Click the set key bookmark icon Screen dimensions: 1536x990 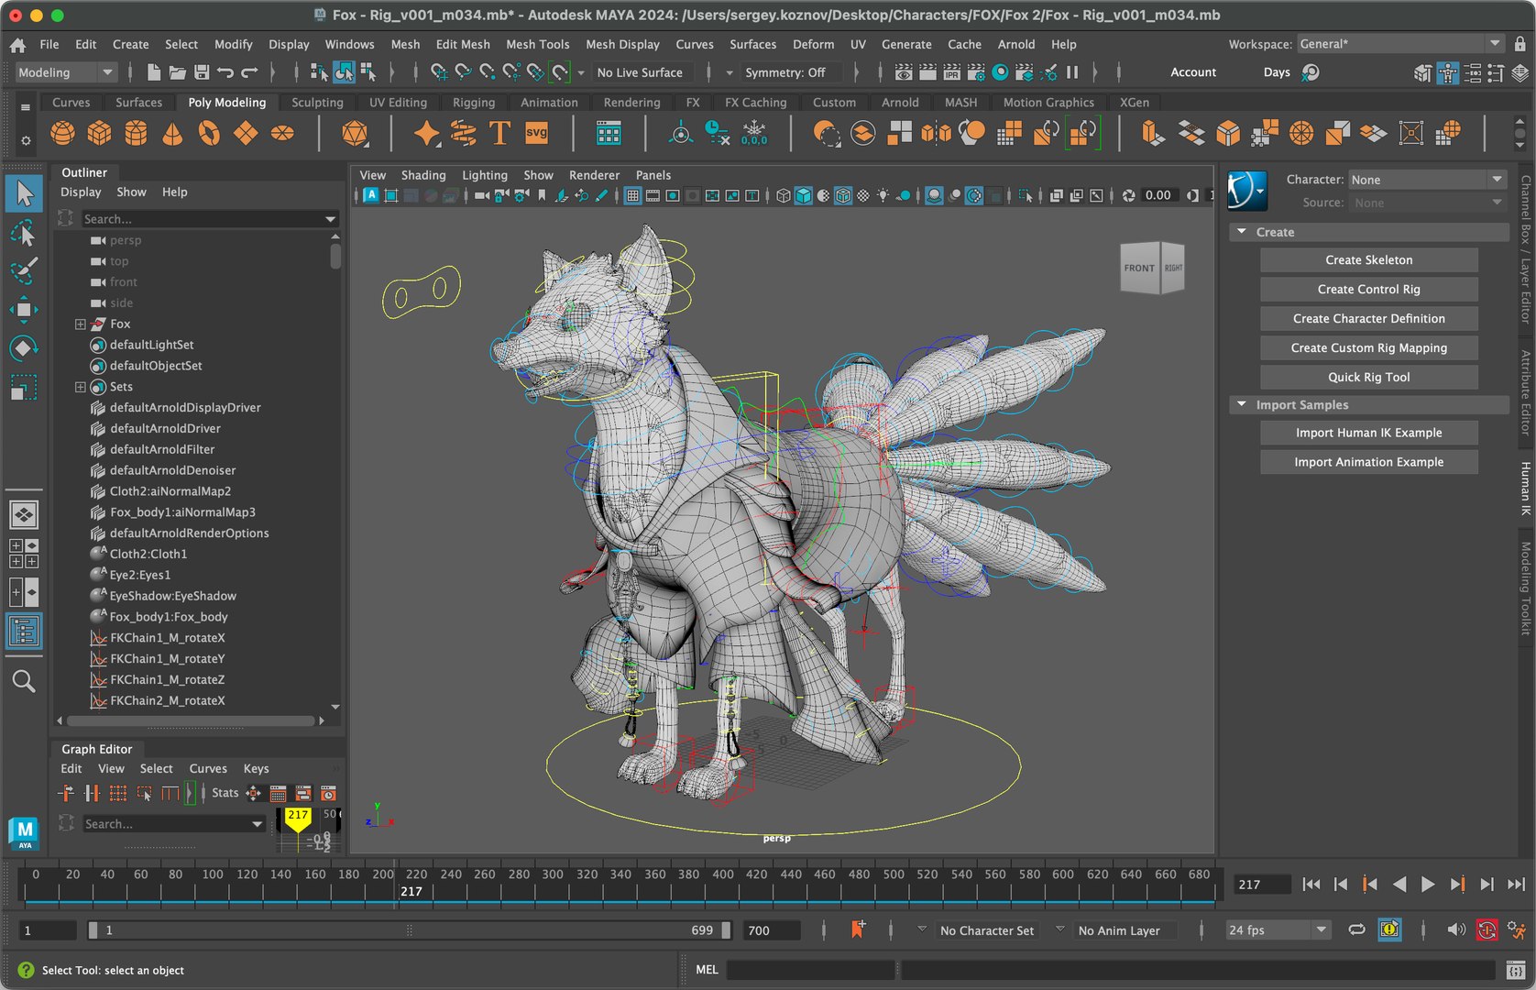[x=858, y=929]
